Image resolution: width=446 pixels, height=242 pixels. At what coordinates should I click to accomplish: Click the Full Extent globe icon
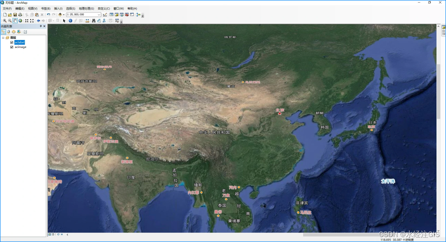(x=20, y=21)
